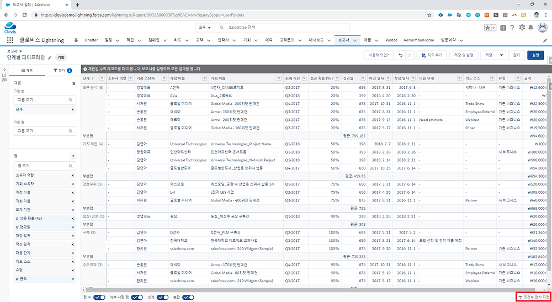Click the 닫기 button
The height and width of the screenshot is (302, 552).
[x=517, y=55]
